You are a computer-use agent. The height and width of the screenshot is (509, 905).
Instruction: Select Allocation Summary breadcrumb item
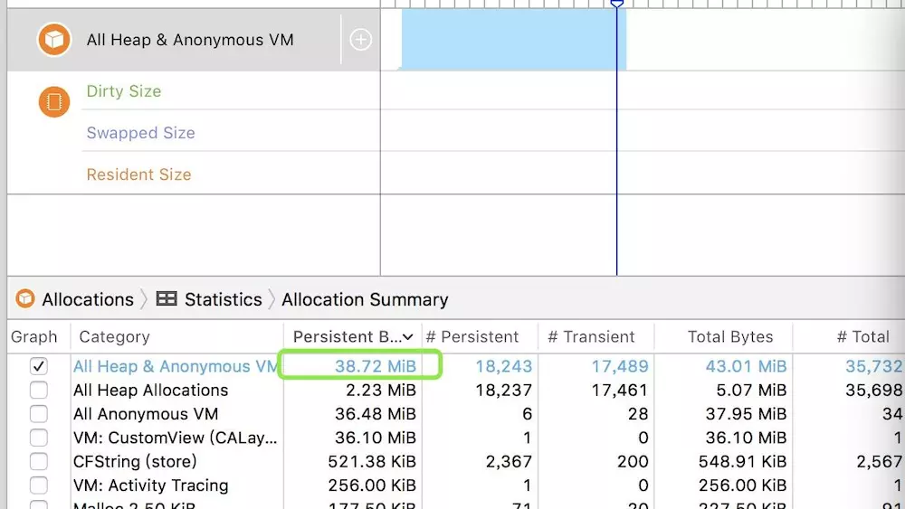365,299
